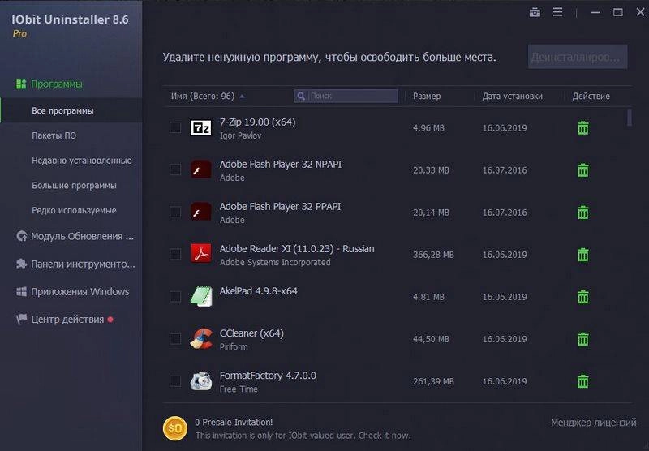
Task: Click the green Programs grid icon
Action: [21, 84]
